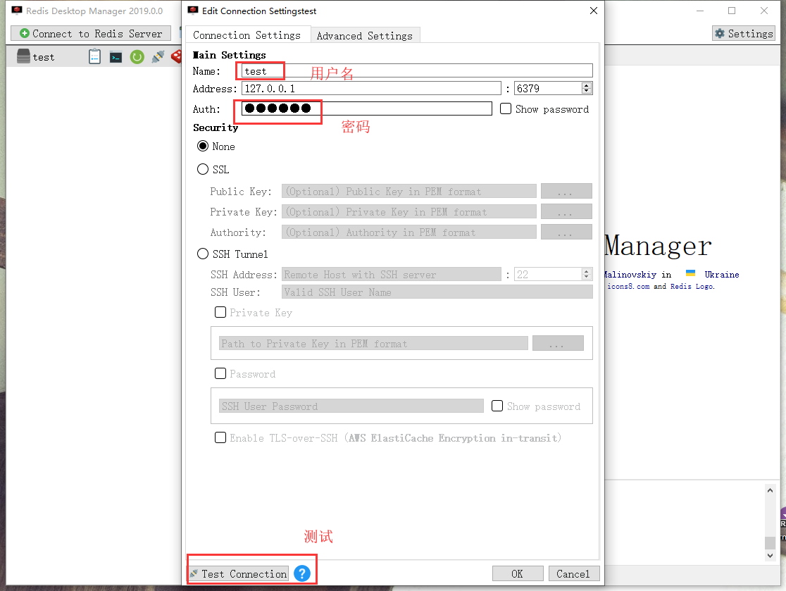Open the Redis Logo link

pyautogui.click(x=692, y=286)
